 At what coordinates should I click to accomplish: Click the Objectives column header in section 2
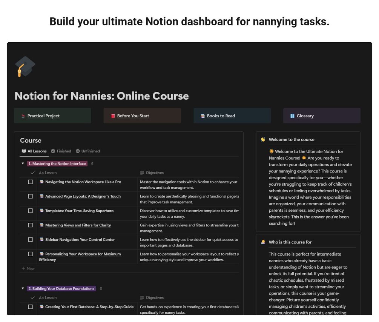tap(152, 298)
